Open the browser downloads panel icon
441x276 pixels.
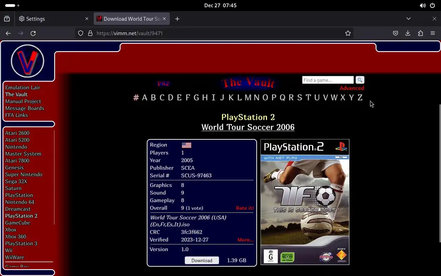click(408, 33)
